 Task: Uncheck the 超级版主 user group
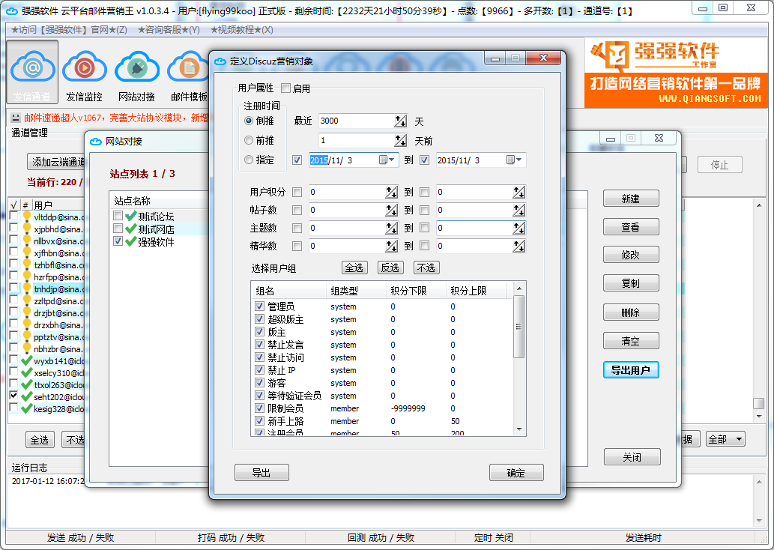click(x=259, y=319)
